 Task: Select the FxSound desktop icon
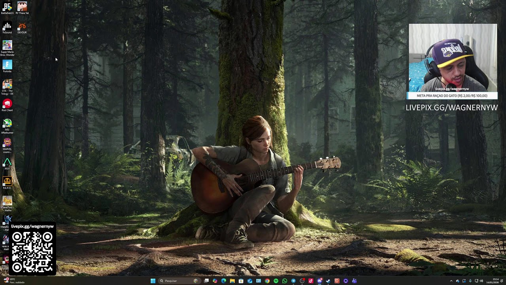pyautogui.click(x=7, y=28)
